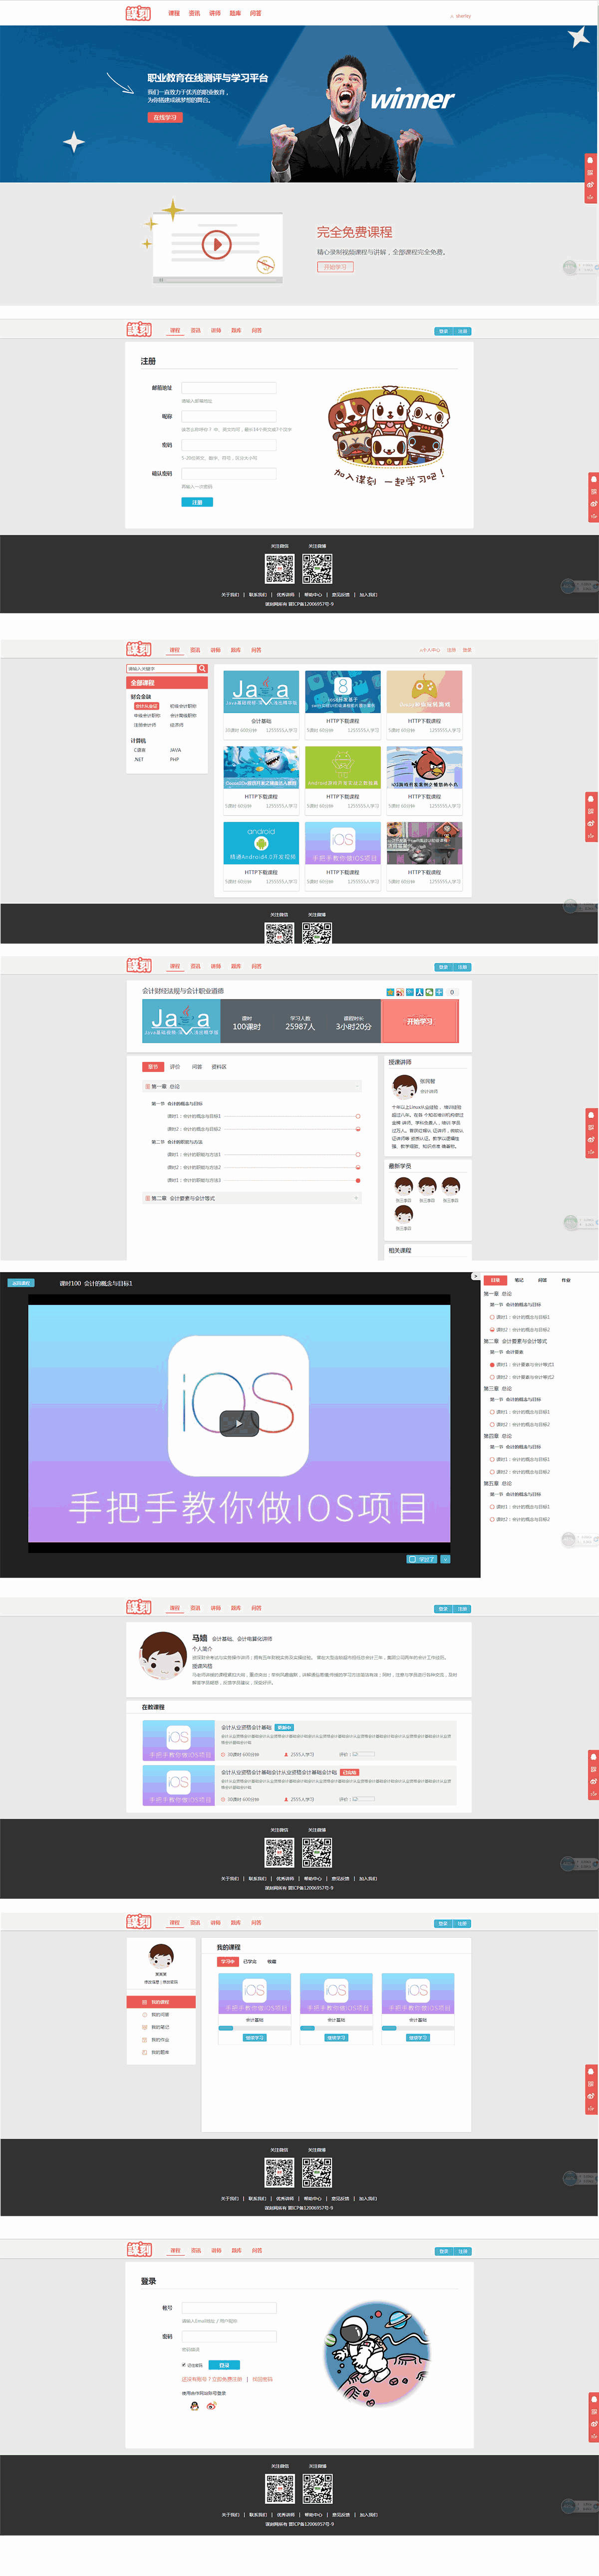
Task: Select the 会计从业证 category
Action: tap(146, 706)
